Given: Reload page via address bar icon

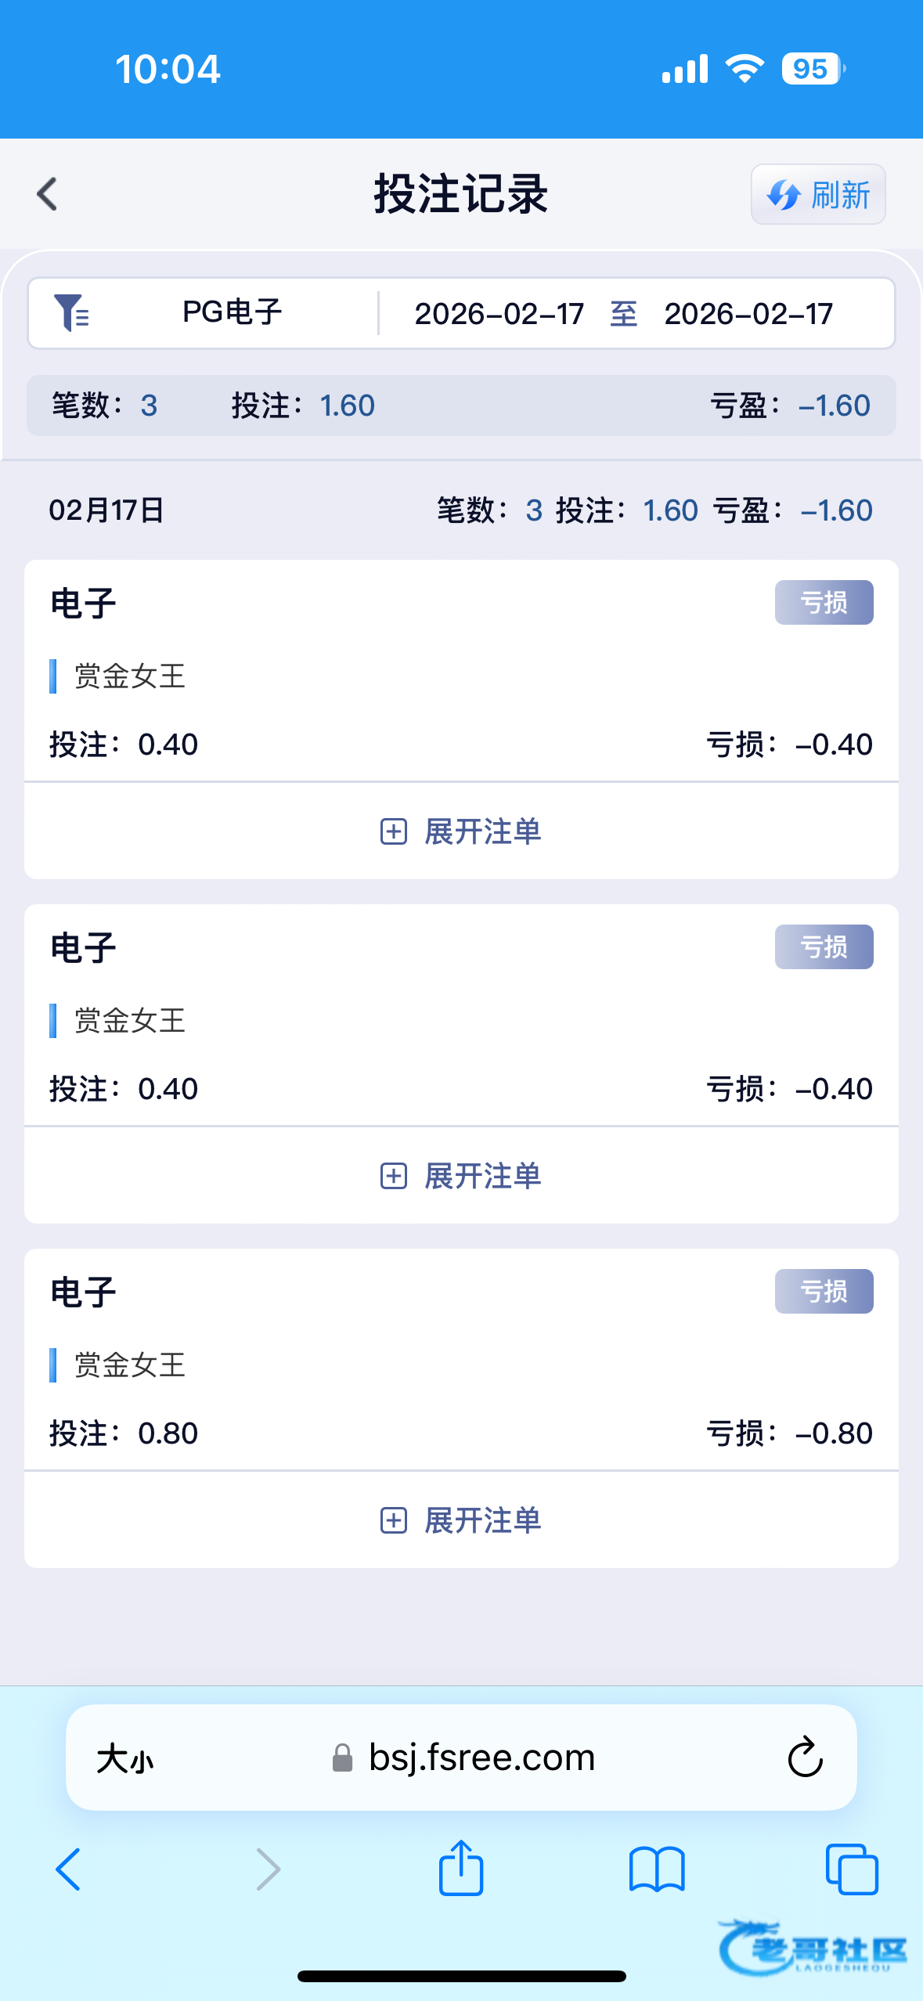Looking at the screenshot, I should click(805, 1758).
